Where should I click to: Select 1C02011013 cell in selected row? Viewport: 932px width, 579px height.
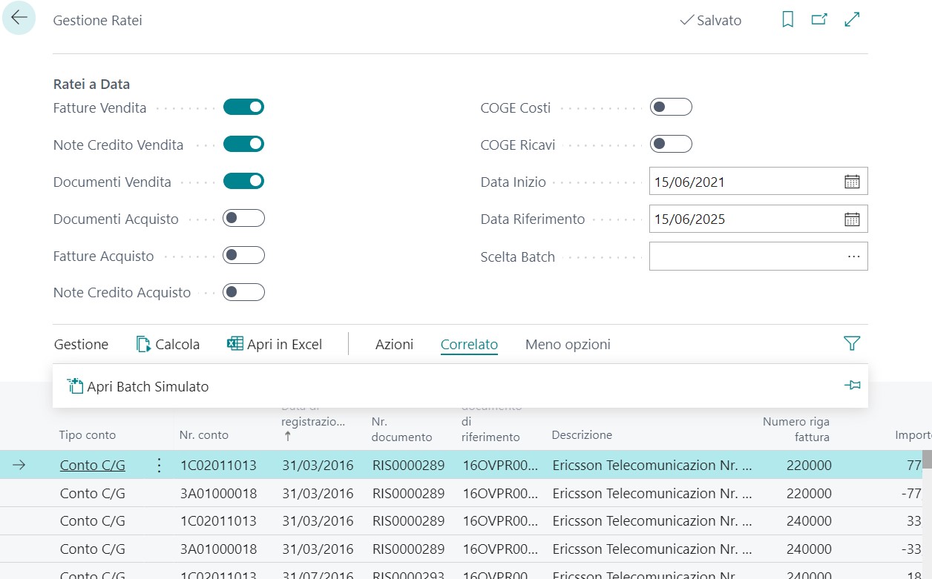tap(218, 466)
